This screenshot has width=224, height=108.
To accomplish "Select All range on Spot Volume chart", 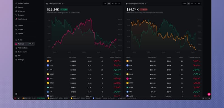I will coord(119,4).
